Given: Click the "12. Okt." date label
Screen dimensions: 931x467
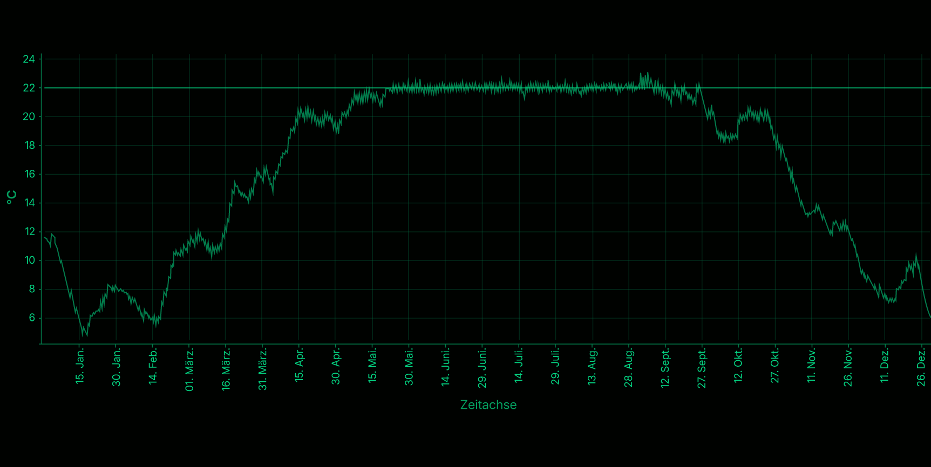Looking at the screenshot, I should coord(739,366).
